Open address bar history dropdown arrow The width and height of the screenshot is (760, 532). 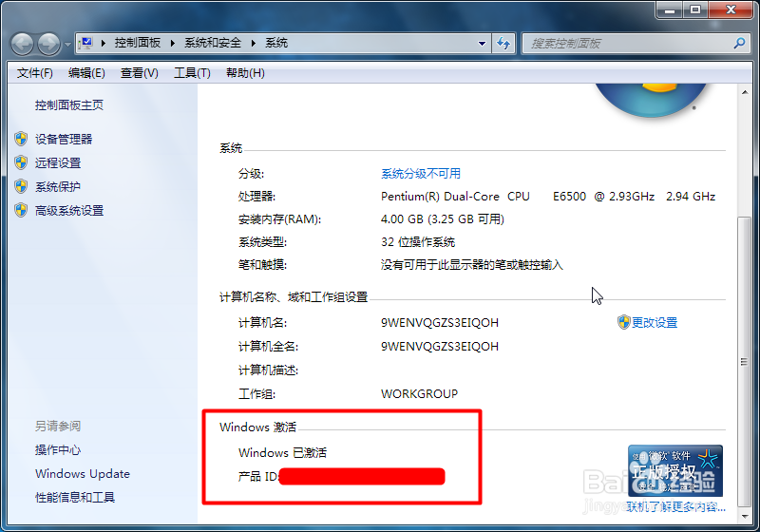pos(482,44)
